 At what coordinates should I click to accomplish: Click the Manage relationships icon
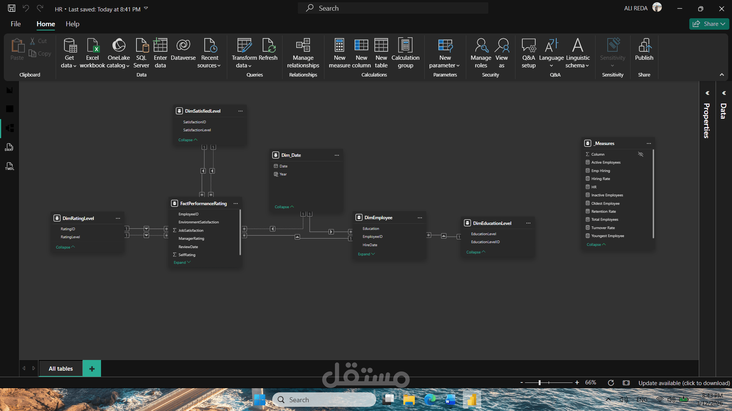[x=303, y=46]
